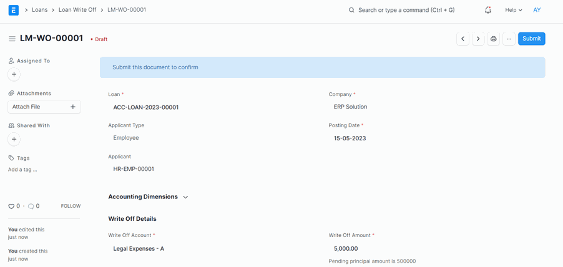Open comments via speech bubble icon
The image size is (563, 267).
coord(31,206)
